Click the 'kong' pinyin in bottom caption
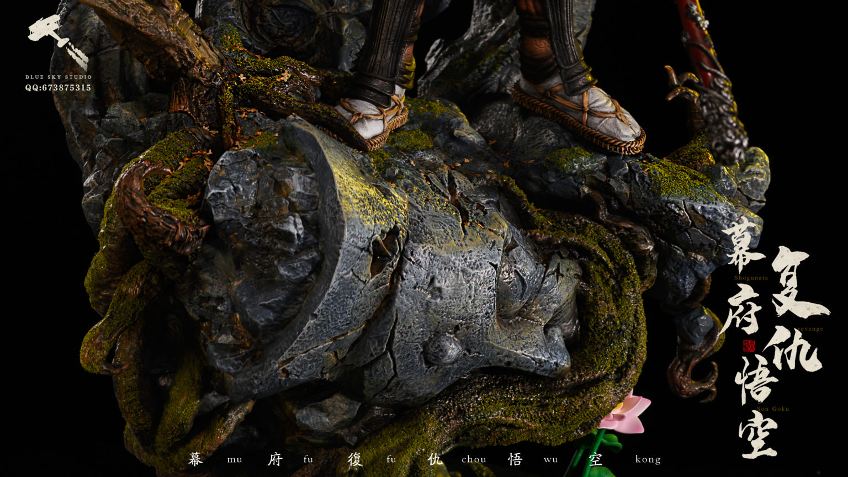The width and height of the screenshot is (848, 477). pyautogui.click(x=648, y=459)
